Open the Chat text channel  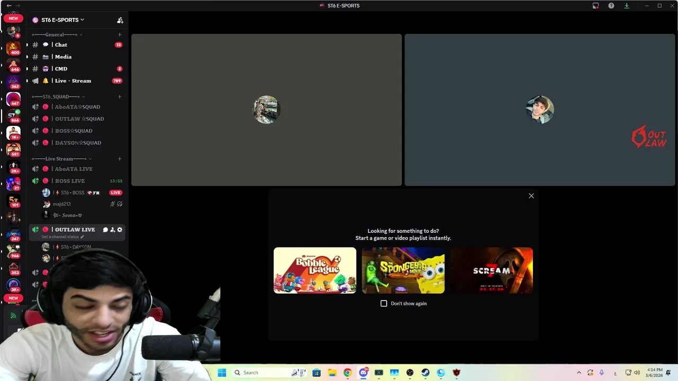(x=77, y=45)
